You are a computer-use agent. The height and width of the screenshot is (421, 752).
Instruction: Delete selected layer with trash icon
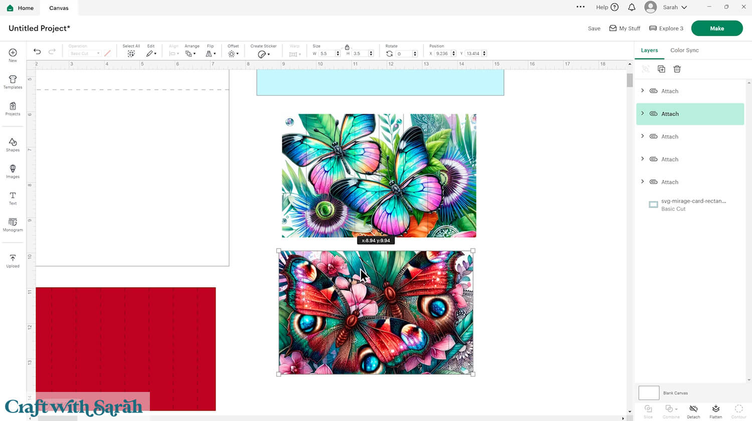pyautogui.click(x=677, y=69)
